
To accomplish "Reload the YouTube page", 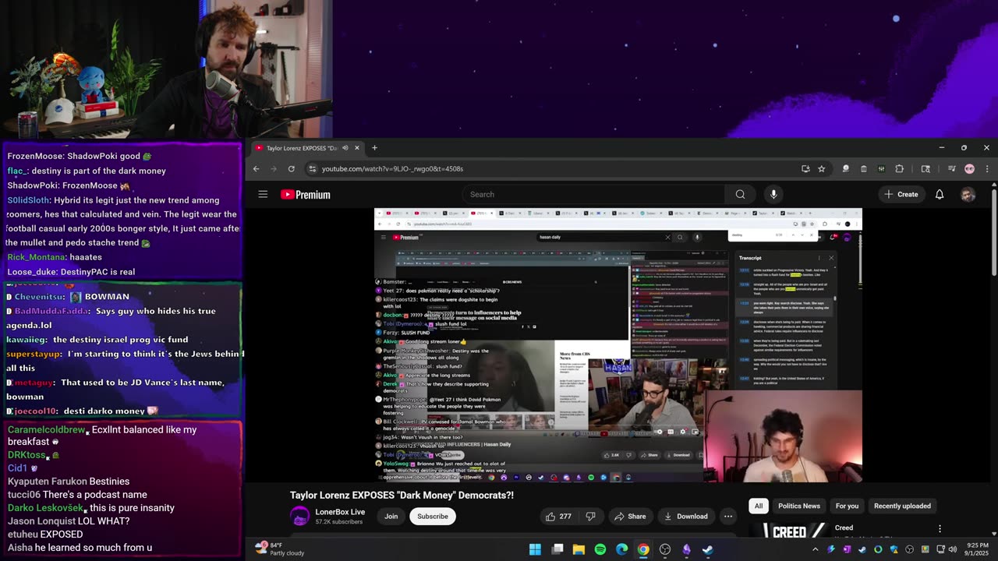I will pyautogui.click(x=291, y=168).
